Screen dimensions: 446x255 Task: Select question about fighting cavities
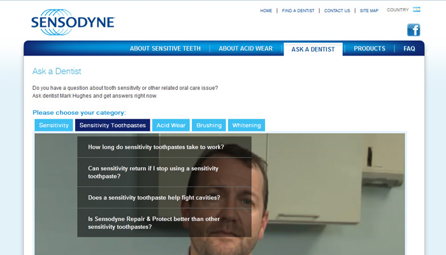coord(164,198)
